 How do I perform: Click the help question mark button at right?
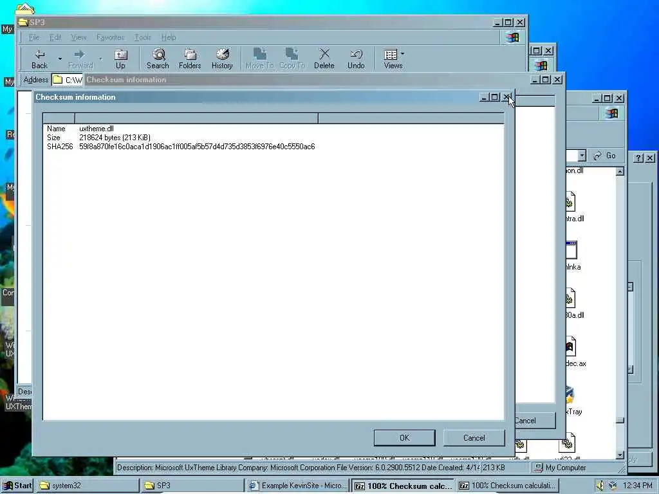point(638,158)
